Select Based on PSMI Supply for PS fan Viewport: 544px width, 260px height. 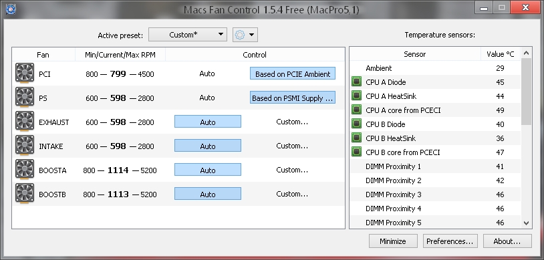[x=293, y=98]
